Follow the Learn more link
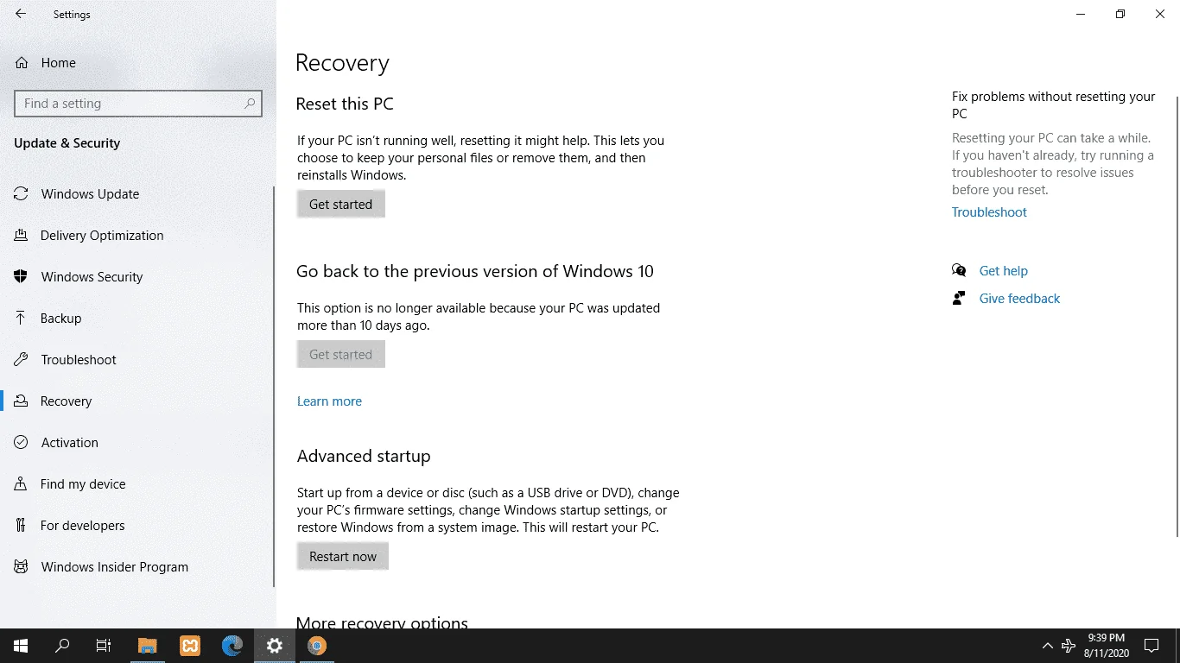This screenshot has width=1180, height=663. click(x=329, y=401)
